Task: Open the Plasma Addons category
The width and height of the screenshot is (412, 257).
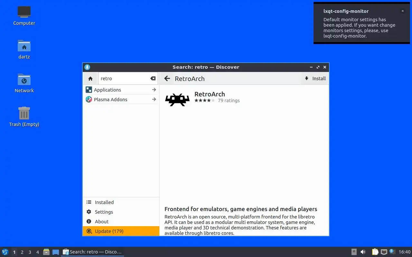Action: [121, 100]
